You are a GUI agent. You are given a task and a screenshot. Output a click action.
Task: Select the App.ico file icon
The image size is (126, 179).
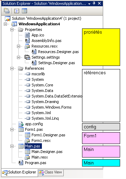point(27,35)
